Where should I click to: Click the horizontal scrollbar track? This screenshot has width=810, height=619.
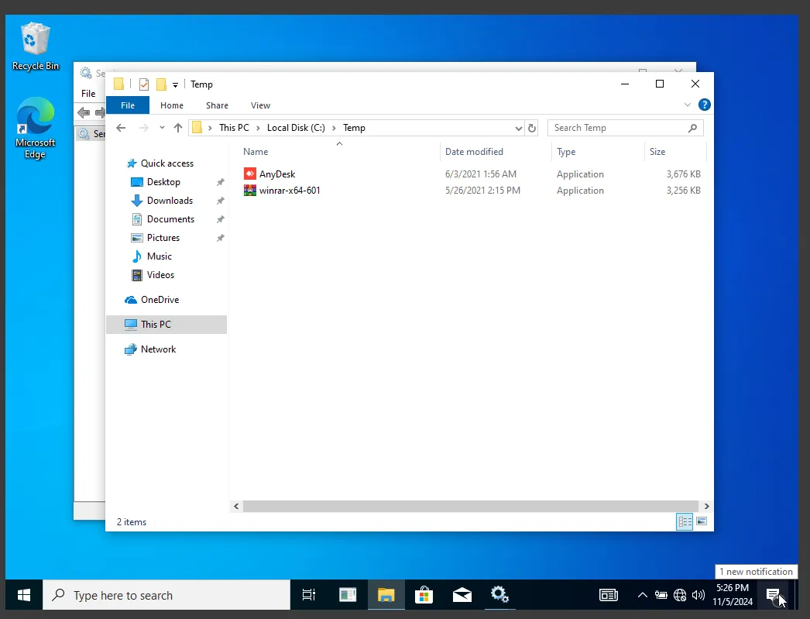[471, 507]
